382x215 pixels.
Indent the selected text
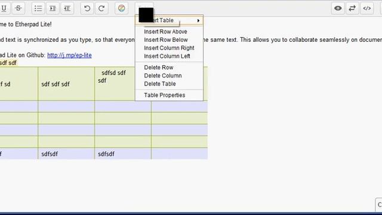(x=53, y=8)
